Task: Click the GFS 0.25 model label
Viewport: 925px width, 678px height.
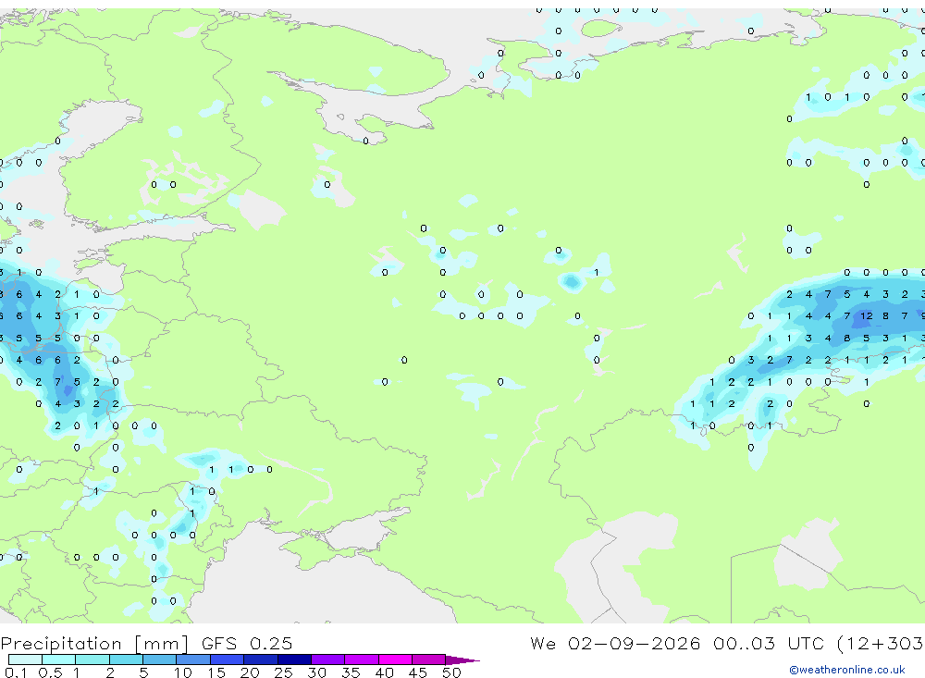Action: click(x=247, y=643)
